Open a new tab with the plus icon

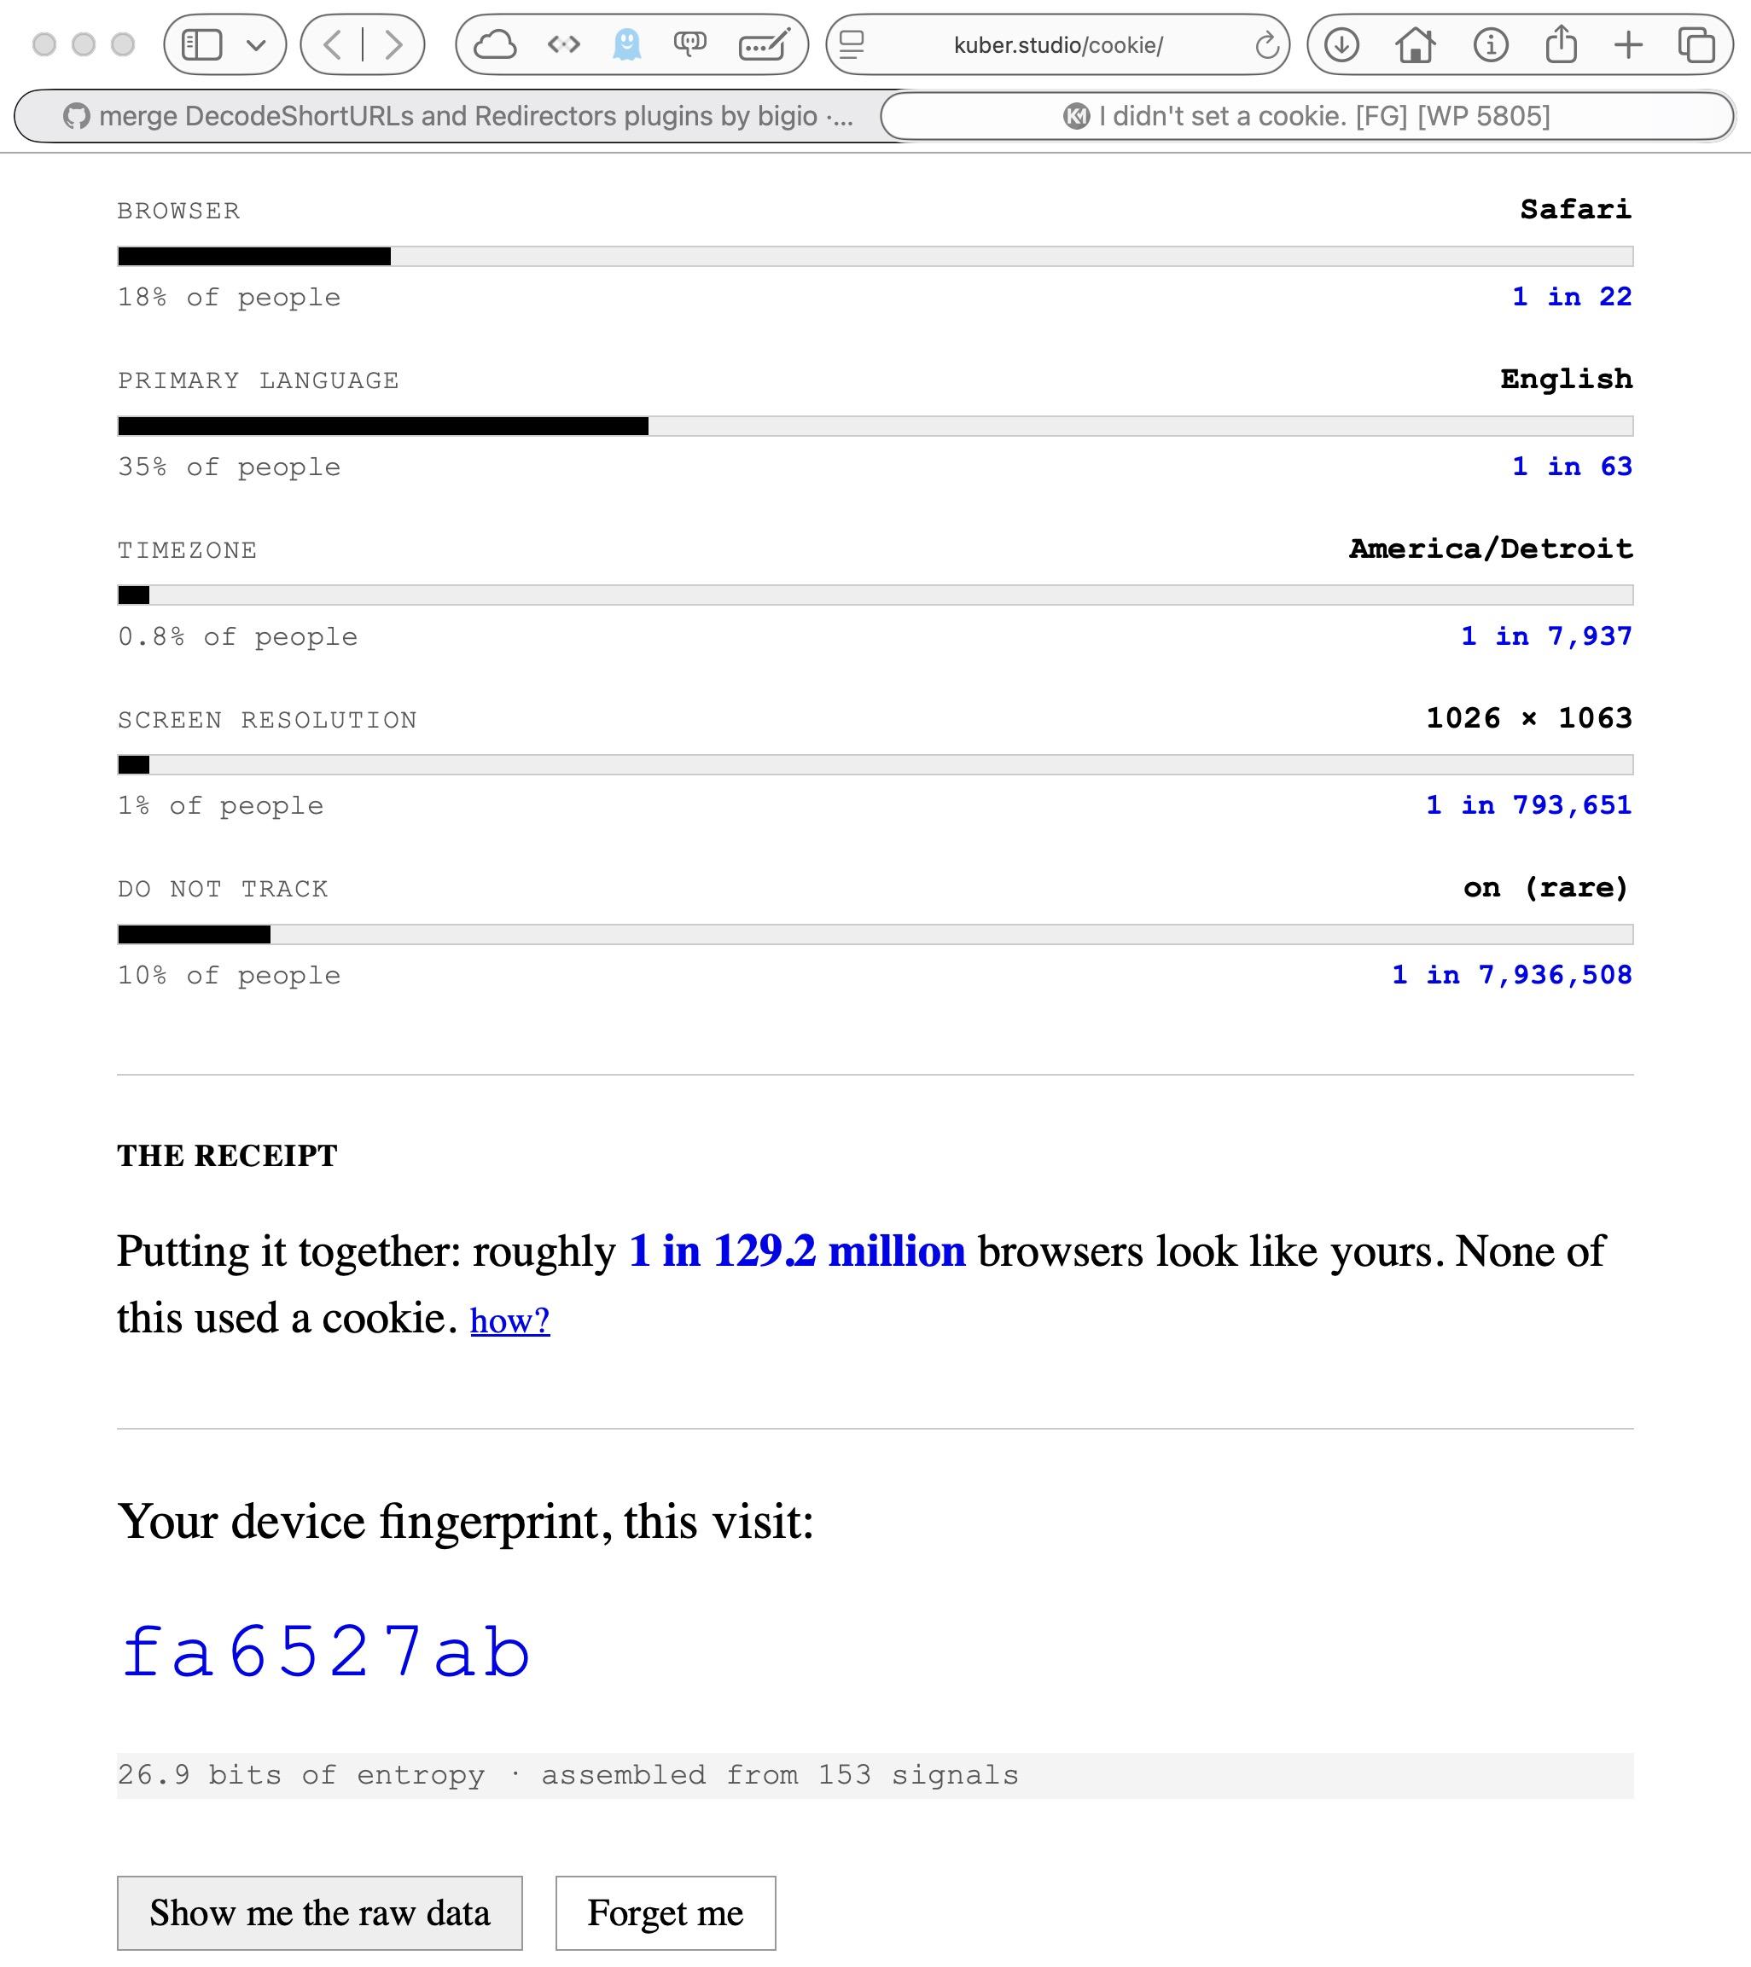[x=1629, y=44]
